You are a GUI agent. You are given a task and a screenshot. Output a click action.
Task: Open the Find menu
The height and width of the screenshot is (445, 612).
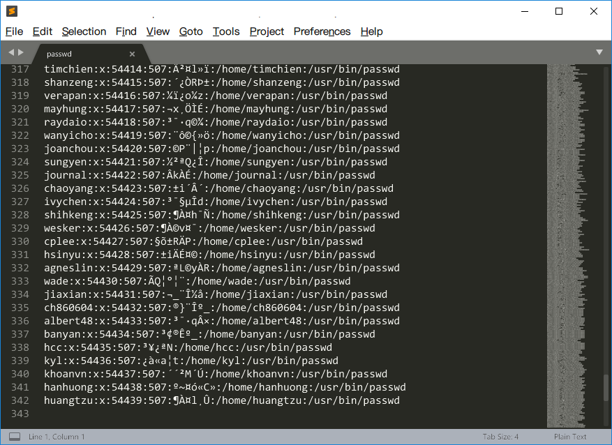pyautogui.click(x=126, y=31)
